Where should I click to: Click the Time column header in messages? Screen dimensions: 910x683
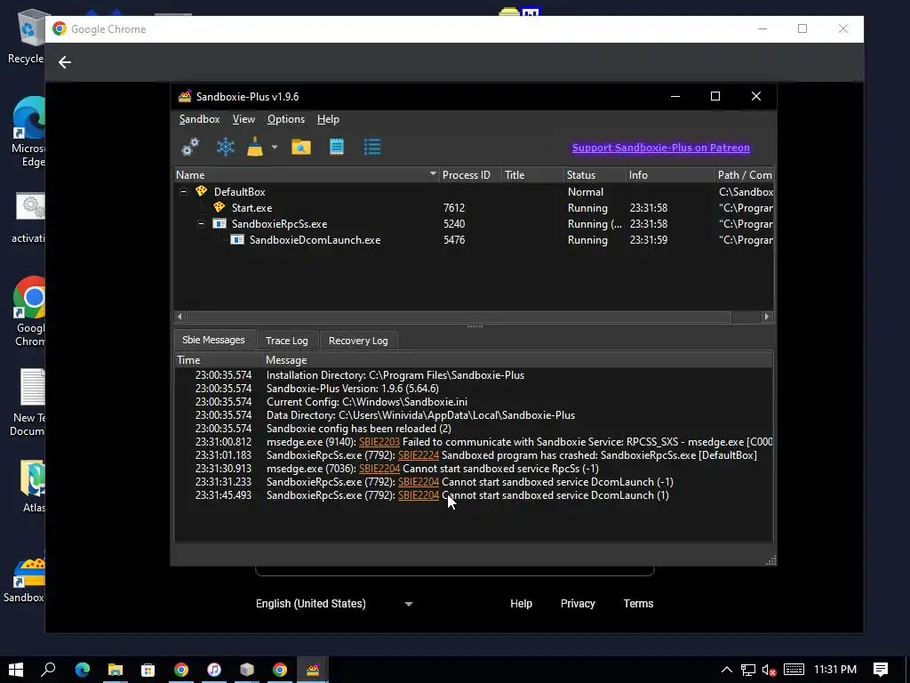tap(219, 360)
